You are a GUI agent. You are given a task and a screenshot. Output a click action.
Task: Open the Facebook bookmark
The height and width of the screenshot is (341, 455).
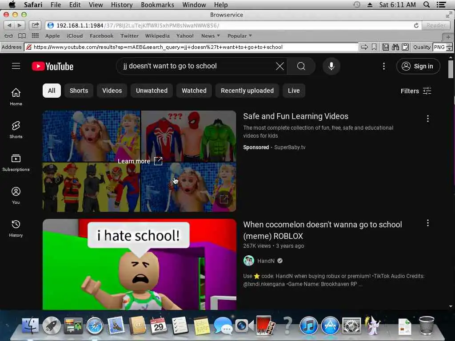[102, 36]
